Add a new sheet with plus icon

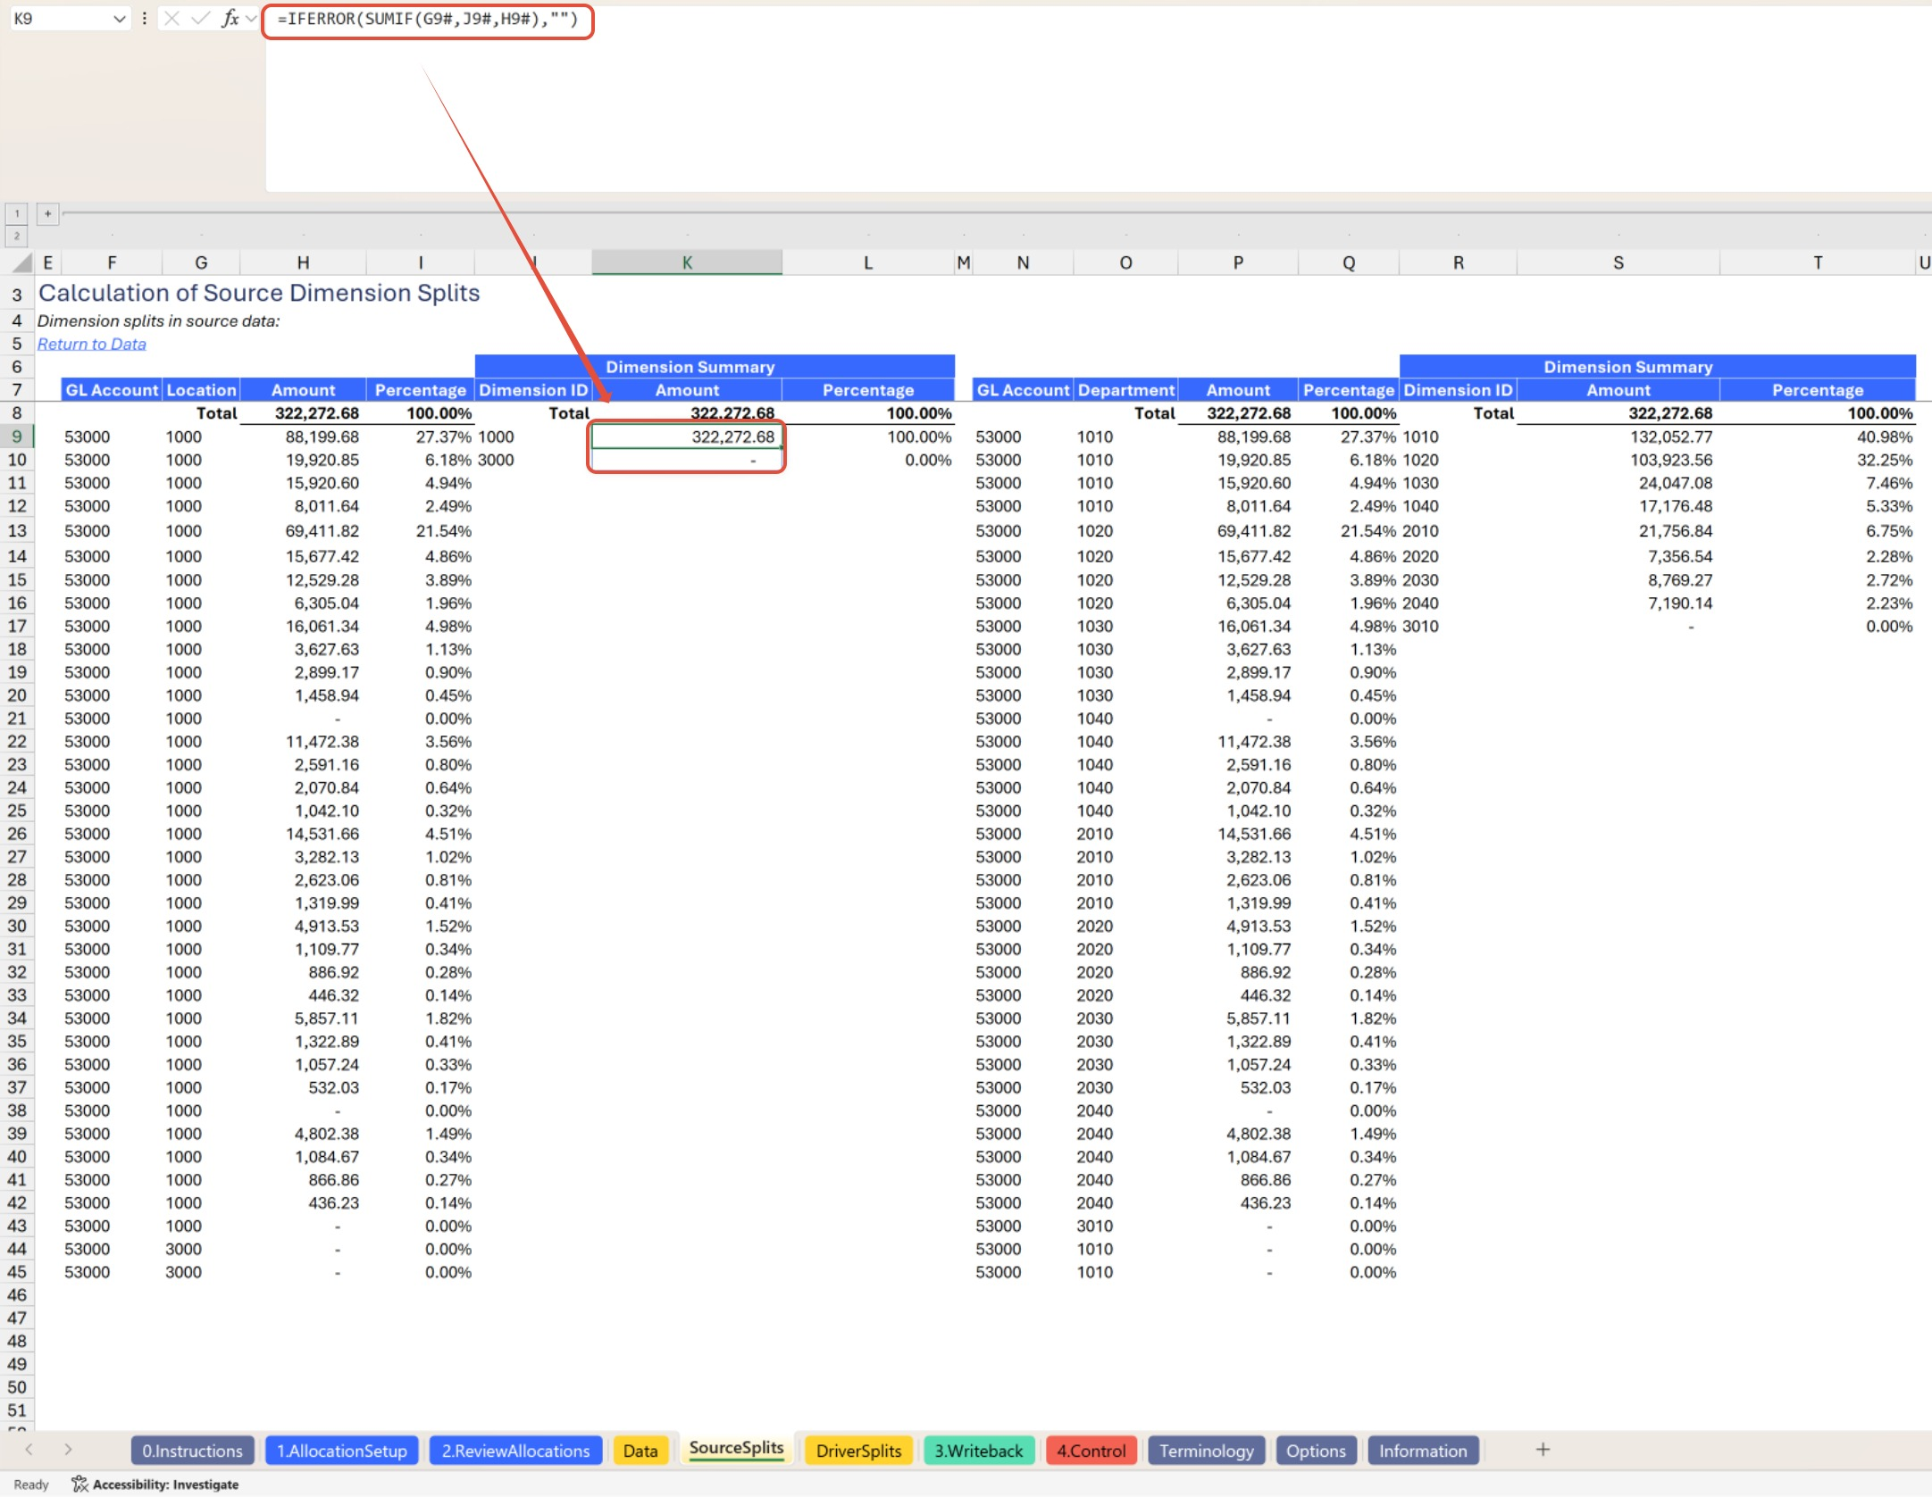[1543, 1450]
